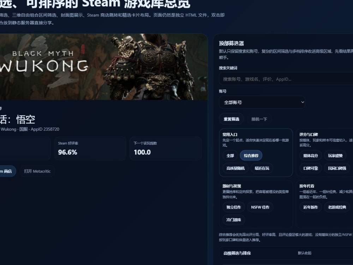The height and width of the screenshot is (265, 353).
Task: Select the 民间口碑强 chip
Action: (337, 168)
